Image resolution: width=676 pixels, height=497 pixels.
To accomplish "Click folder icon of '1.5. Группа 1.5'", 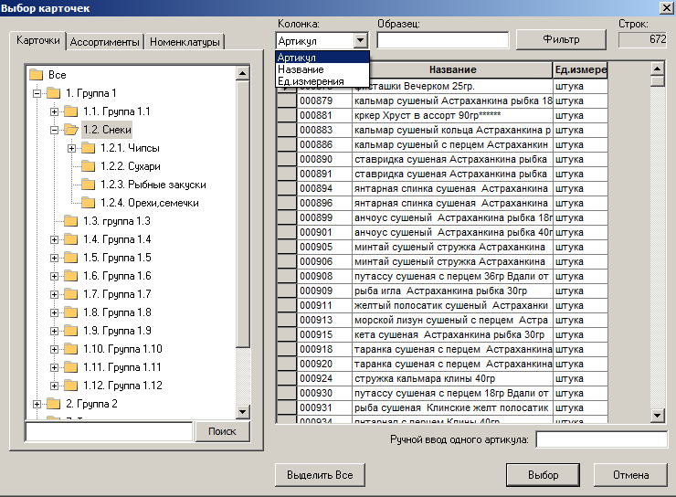I will (70, 258).
